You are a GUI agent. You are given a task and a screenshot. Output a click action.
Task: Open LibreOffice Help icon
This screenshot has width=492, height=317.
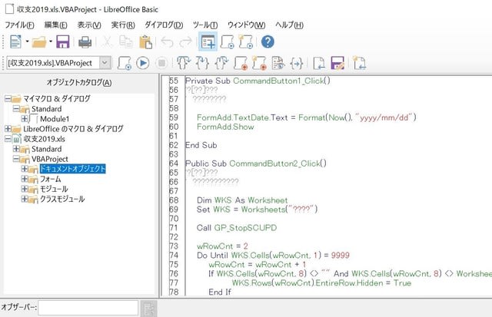point(268,41)
